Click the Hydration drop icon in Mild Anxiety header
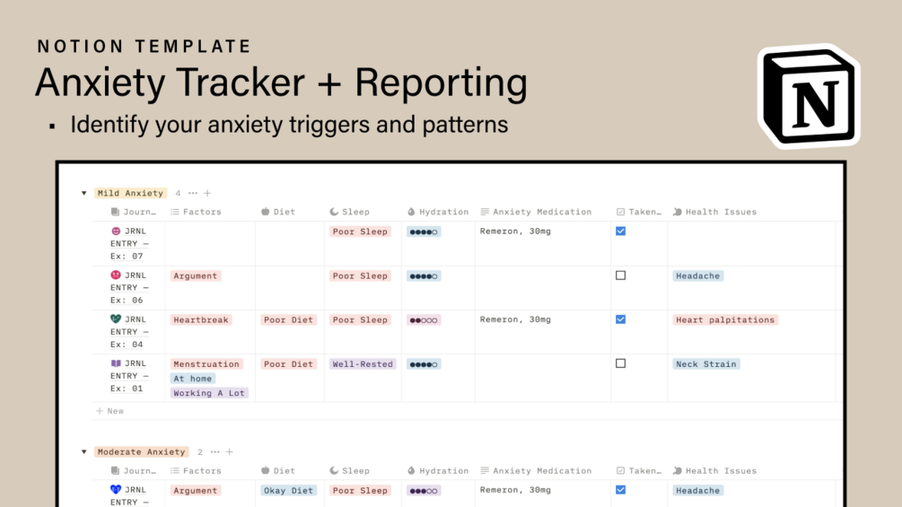 pos(411,212)
